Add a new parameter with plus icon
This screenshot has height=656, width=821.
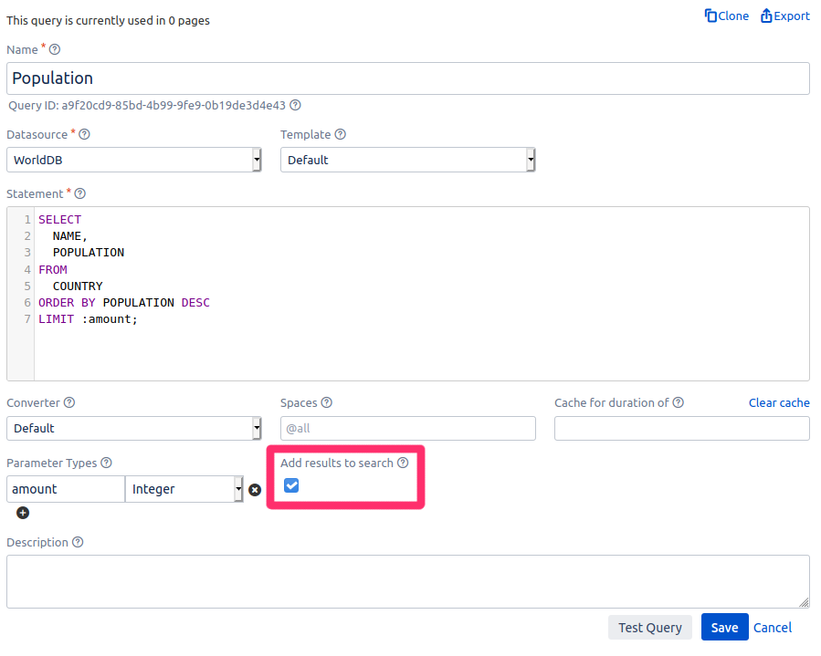coord(23,513)
